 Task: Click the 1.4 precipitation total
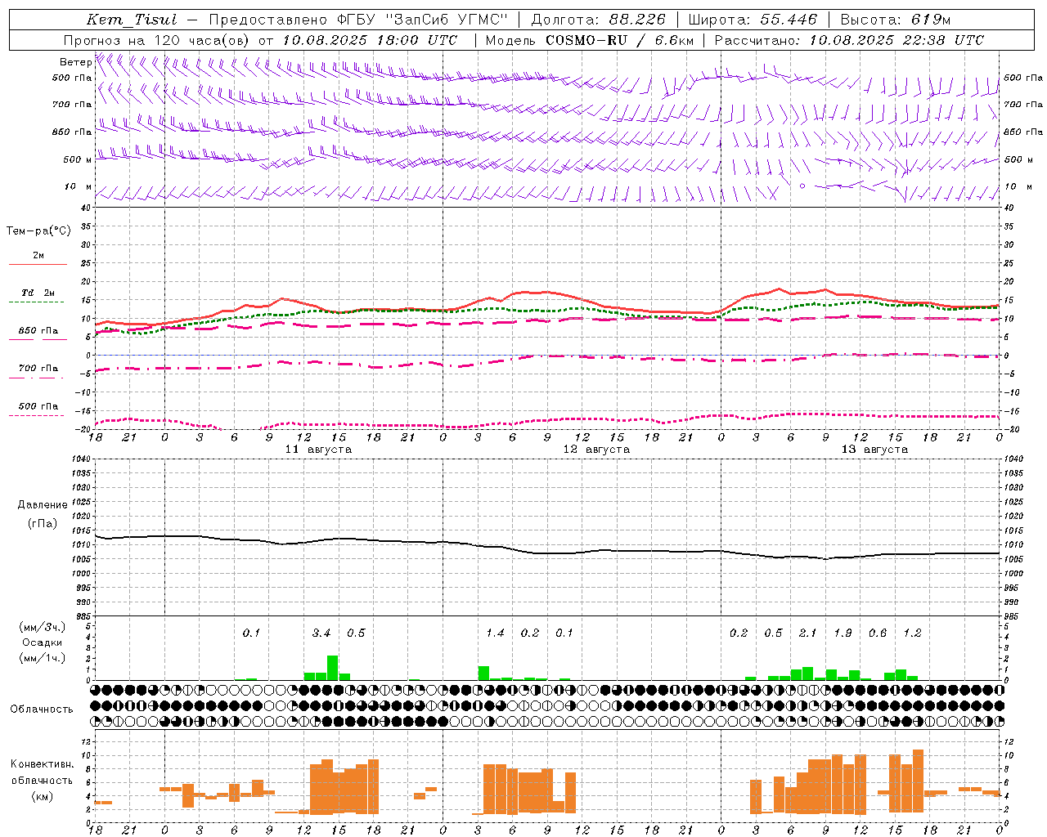coord(495,633)
